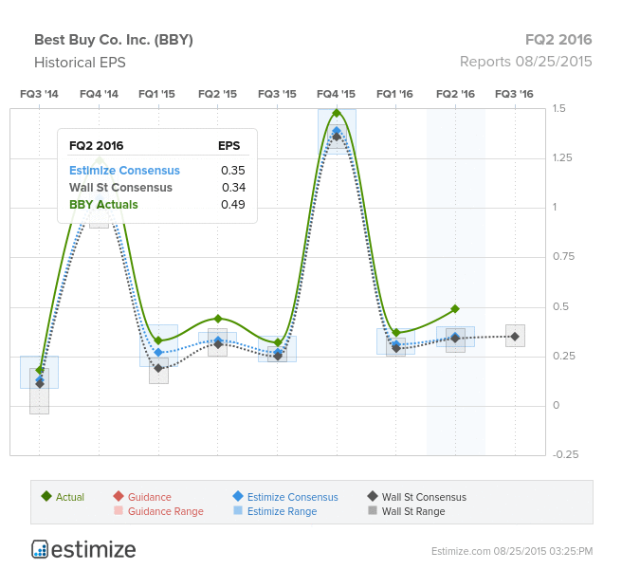The width and height of the screenshot is (640, 588).
Task: Toggle Estimize Consensus legend diamond
Action: (x=238, y=496)
